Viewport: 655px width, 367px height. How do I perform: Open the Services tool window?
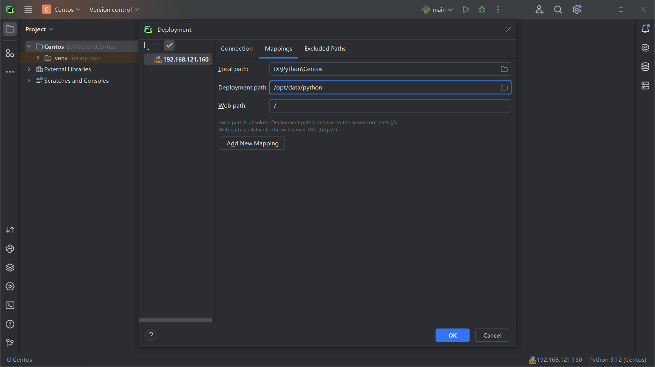tap(10, 287)
